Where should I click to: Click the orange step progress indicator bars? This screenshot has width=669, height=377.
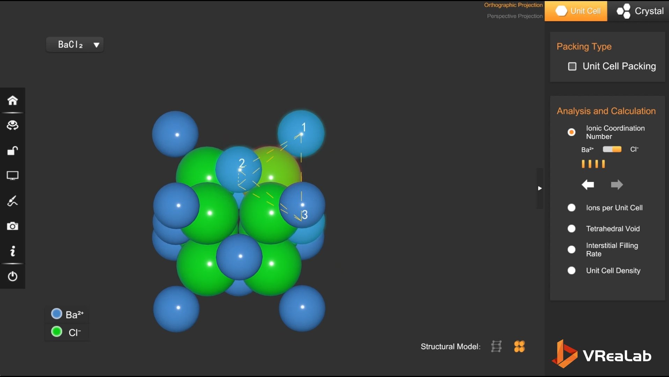pyautogui.click(x=593, y=164)
